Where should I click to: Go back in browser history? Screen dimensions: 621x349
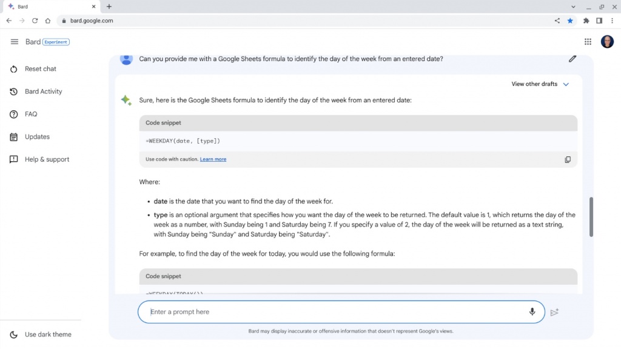pos(9,21)
